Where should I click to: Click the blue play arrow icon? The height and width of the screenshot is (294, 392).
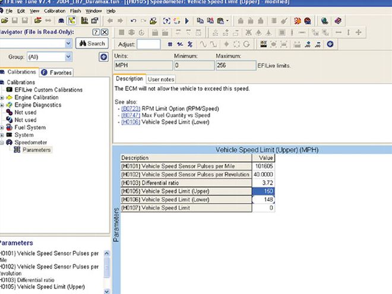[x=187, y=21]
